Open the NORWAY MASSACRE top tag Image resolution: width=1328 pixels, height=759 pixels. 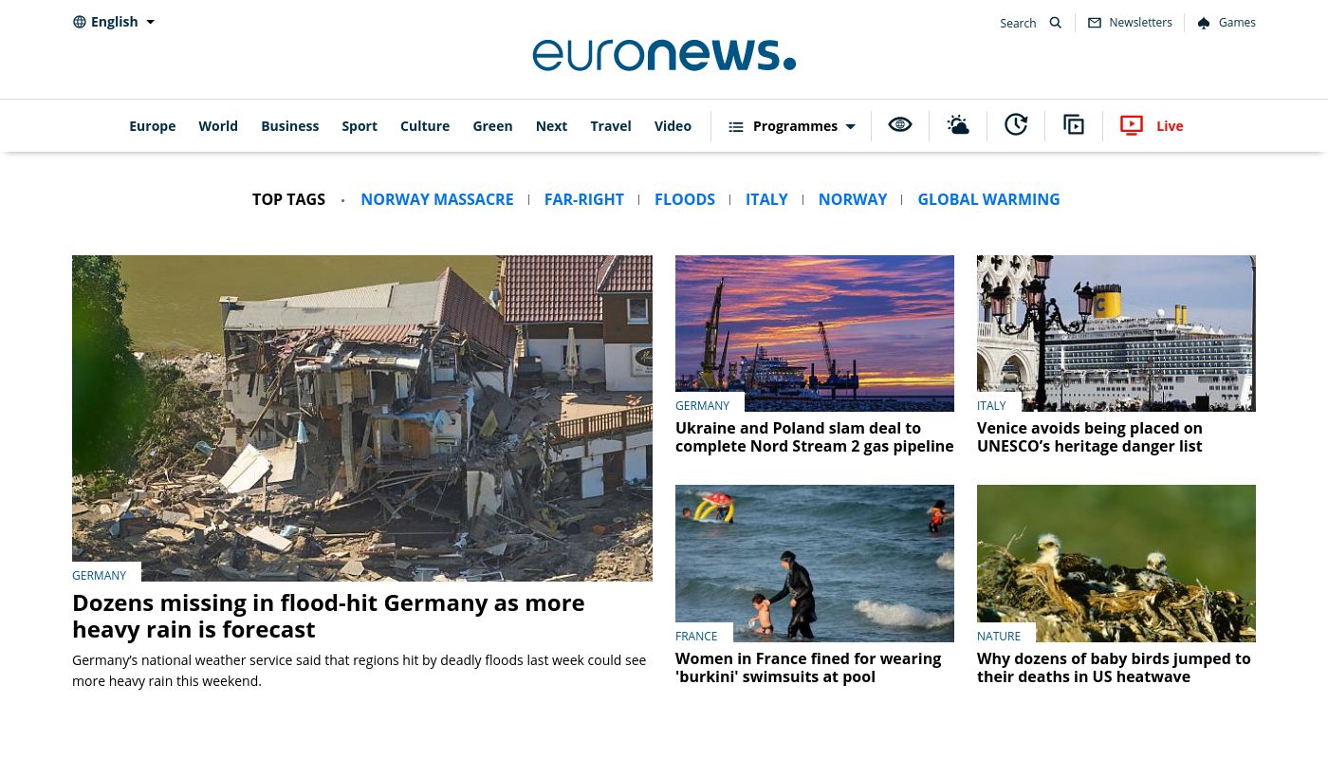[x=437, y=199]
